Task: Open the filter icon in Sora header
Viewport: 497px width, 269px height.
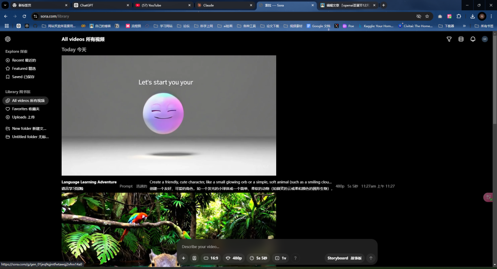Action: point(449,39)
